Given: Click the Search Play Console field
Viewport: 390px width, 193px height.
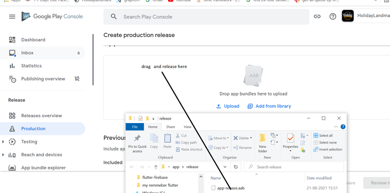Looking at the screenshot, I should pyautogui.click(x=206, y=17).
